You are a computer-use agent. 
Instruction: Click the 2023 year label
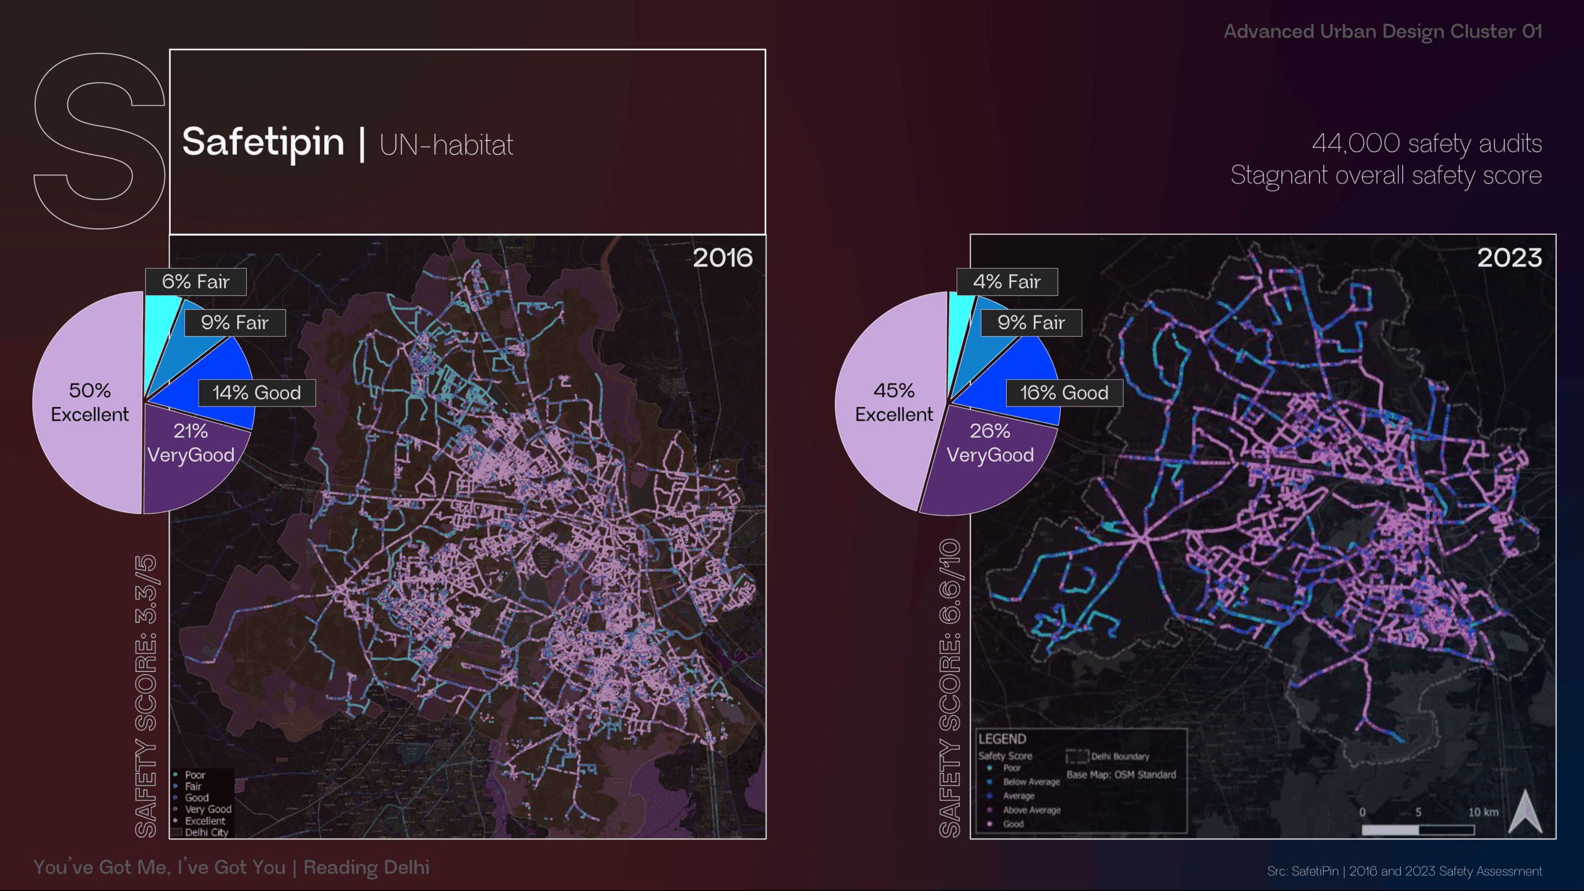1510,258
